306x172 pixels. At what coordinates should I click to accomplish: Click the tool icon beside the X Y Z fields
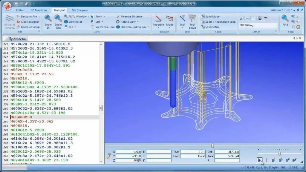109,156
